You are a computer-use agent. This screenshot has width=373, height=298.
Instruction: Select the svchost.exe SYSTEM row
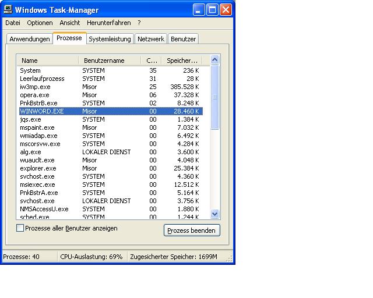[x=111, y=176]
